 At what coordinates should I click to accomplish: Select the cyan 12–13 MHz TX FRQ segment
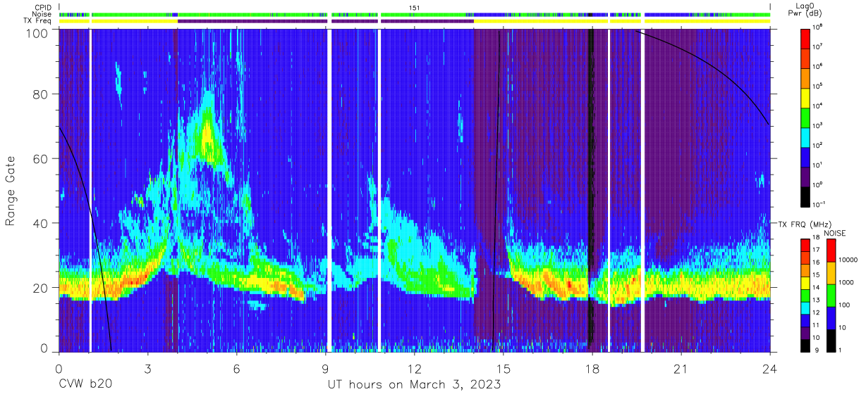pyautogui.click(x=805, y=308)
